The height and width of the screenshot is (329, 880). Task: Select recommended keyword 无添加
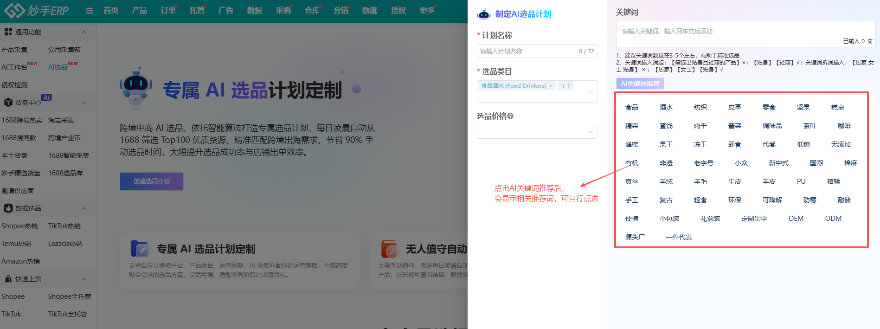[x=841, y=144]
